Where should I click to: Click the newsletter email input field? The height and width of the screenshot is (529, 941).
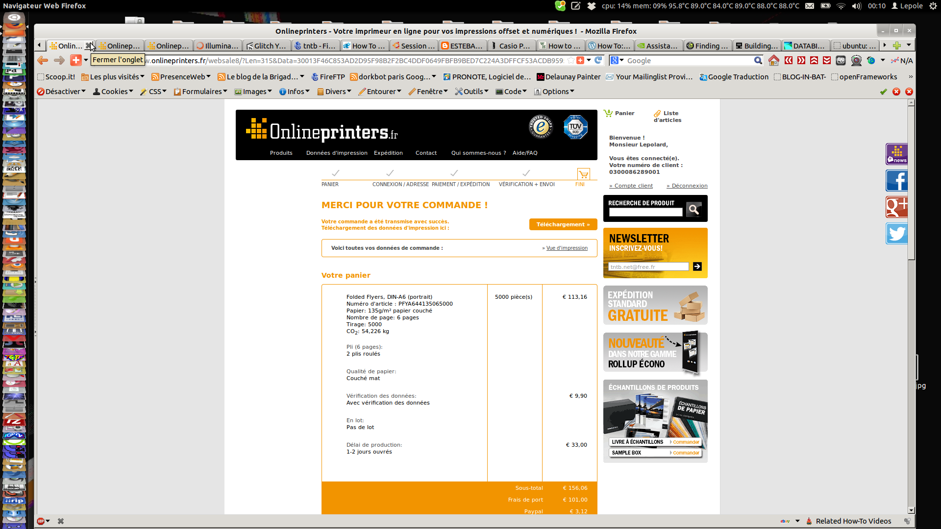(648, 267)
